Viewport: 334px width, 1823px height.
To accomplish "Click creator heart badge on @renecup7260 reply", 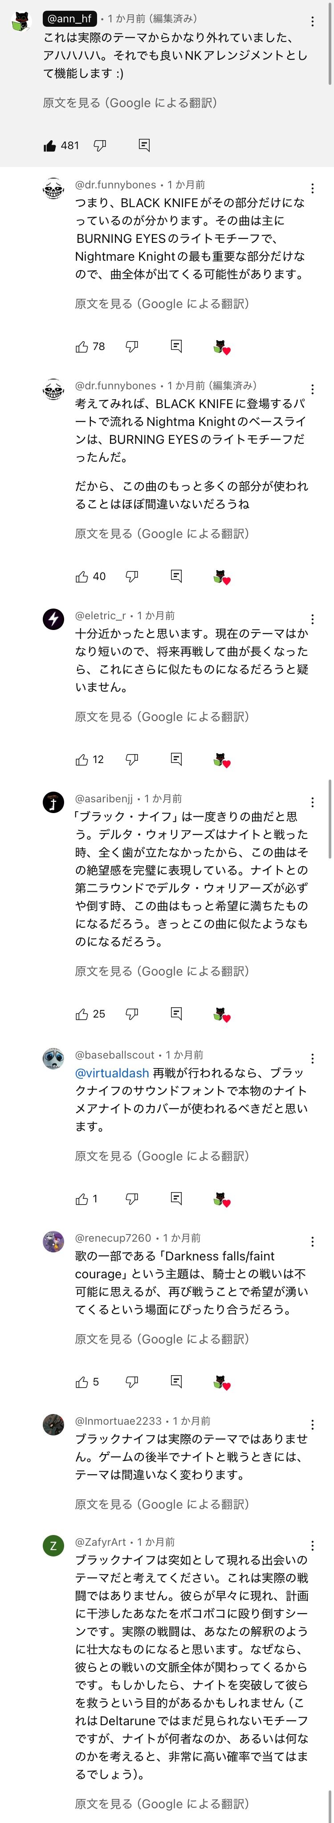I will tap(222, 1382).
